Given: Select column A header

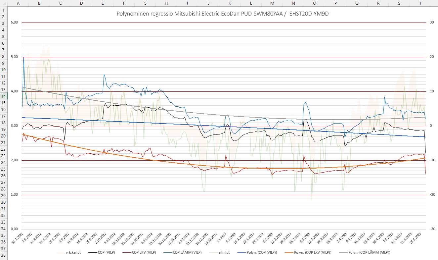Looking at the screenshot, I should point(18,3).
